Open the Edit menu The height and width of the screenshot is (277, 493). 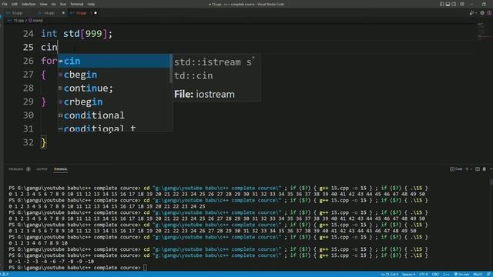point(15,4)
